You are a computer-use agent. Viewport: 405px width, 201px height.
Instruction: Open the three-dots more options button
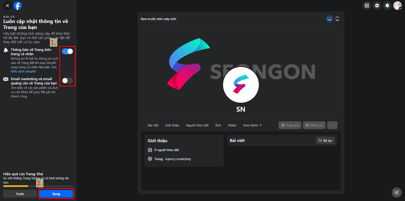pos(332,125)
